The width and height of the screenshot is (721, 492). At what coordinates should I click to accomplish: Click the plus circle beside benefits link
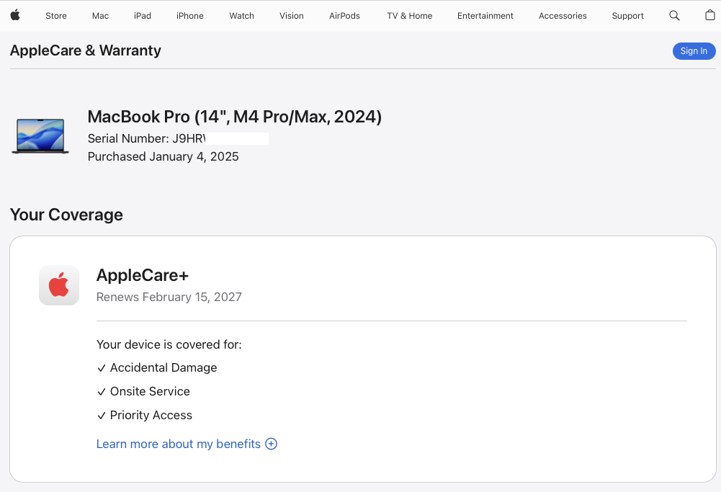point(272,444)
